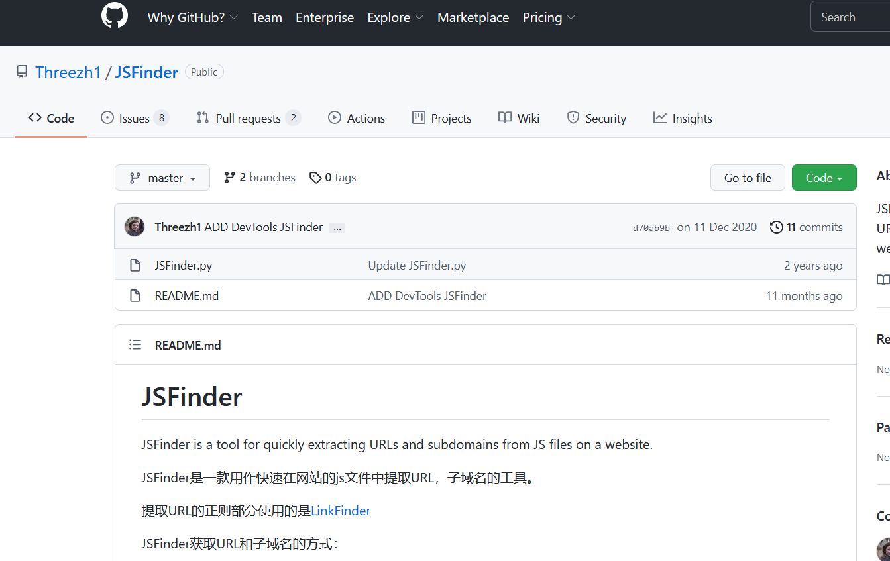Image resolution: width=890 pixels, height=561 pixels.
Task: Click the file icon beside JSFinder.py
Action: coord(135,266)
